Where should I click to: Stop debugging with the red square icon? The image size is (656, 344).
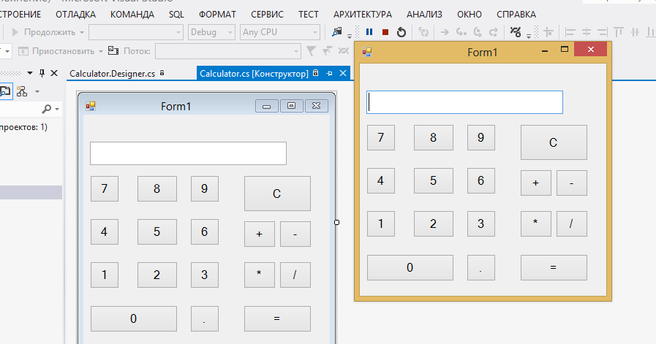[385, 31]
